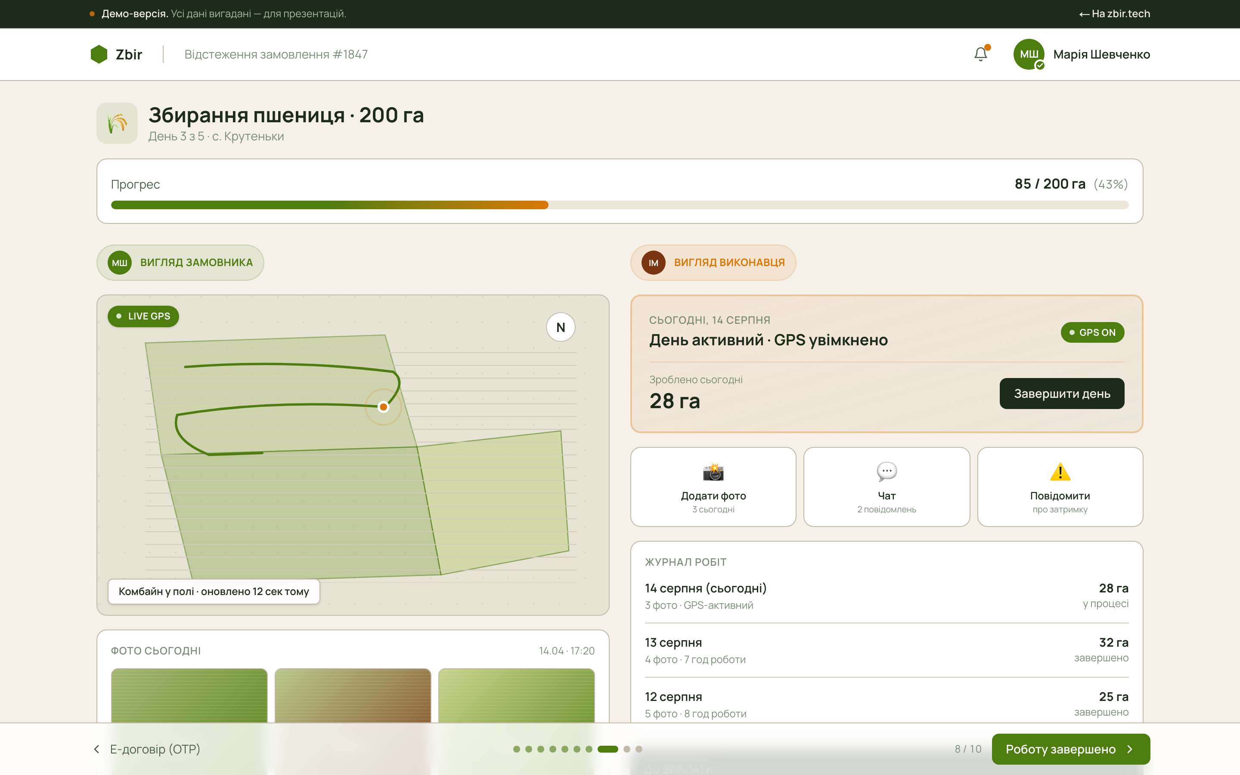
Task: Open the Додати фото camera tile
Action: [713, 487]
